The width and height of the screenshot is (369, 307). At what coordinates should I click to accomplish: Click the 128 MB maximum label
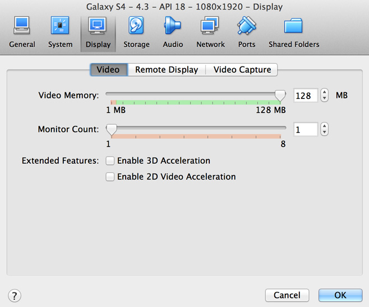pos(271,110)
